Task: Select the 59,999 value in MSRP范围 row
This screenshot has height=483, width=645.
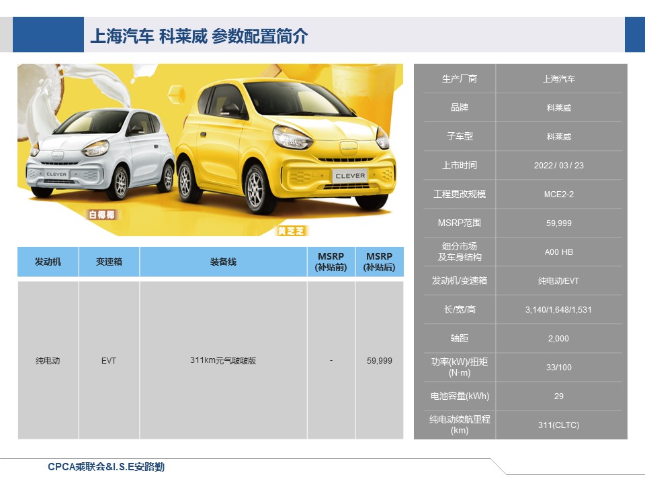Action: (558, 223)
